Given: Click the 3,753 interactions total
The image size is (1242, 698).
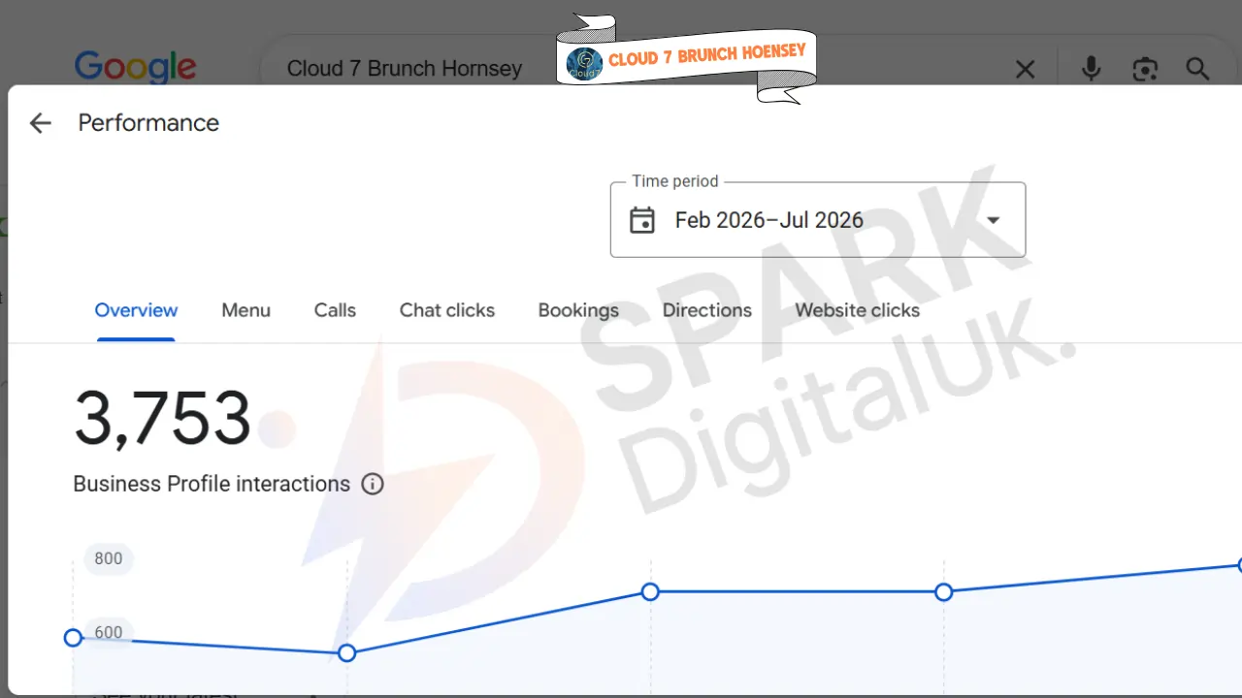Looking at the screenshot, I should click(163, 419).
